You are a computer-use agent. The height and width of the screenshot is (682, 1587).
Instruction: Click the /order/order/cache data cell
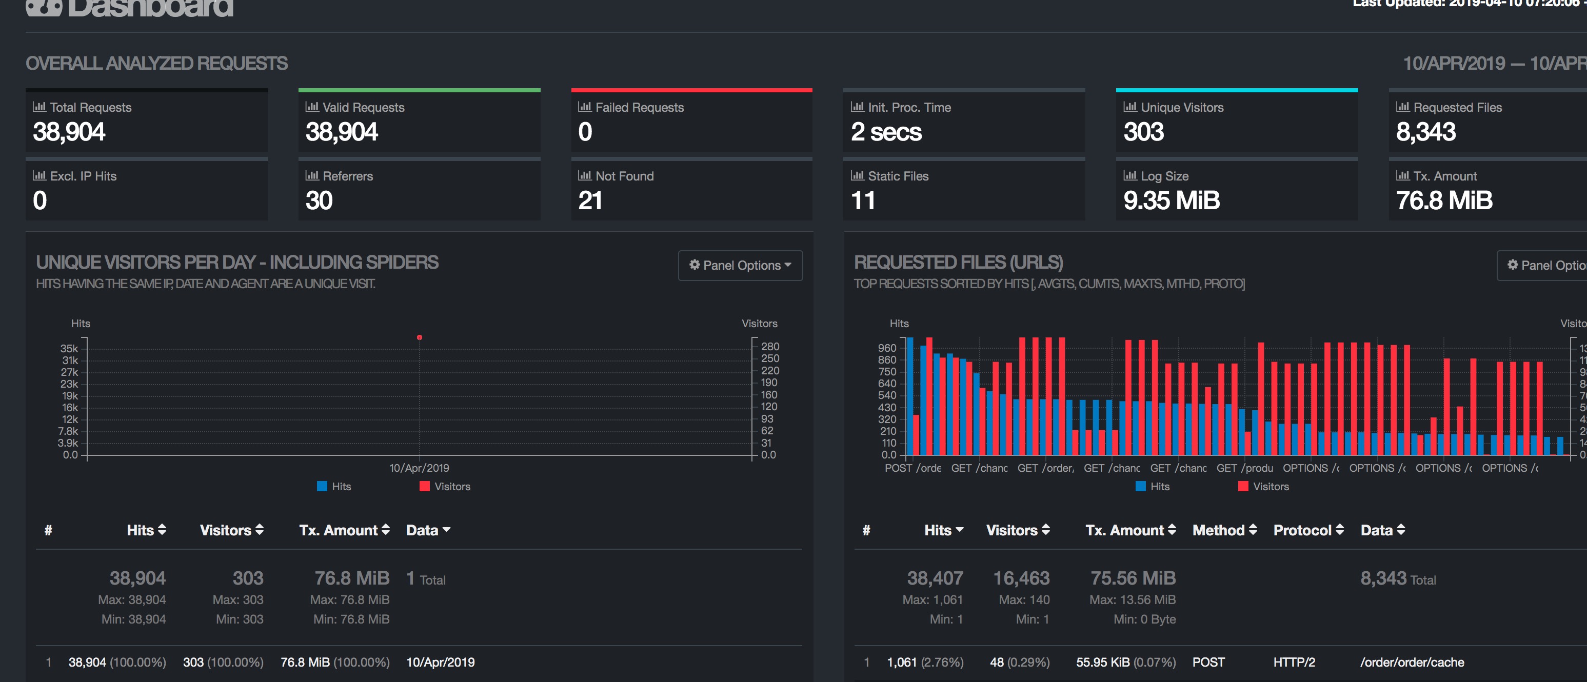[1412, 663]
